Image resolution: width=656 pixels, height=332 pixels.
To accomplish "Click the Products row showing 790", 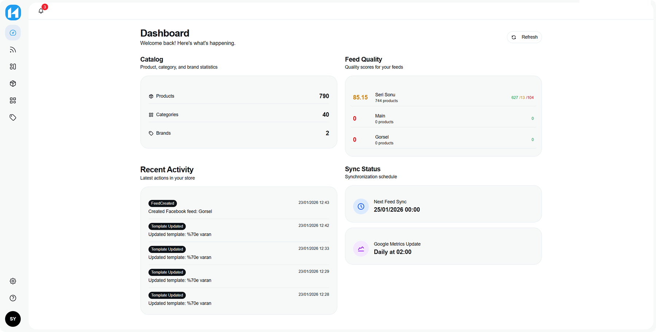I will pos(238,96).
